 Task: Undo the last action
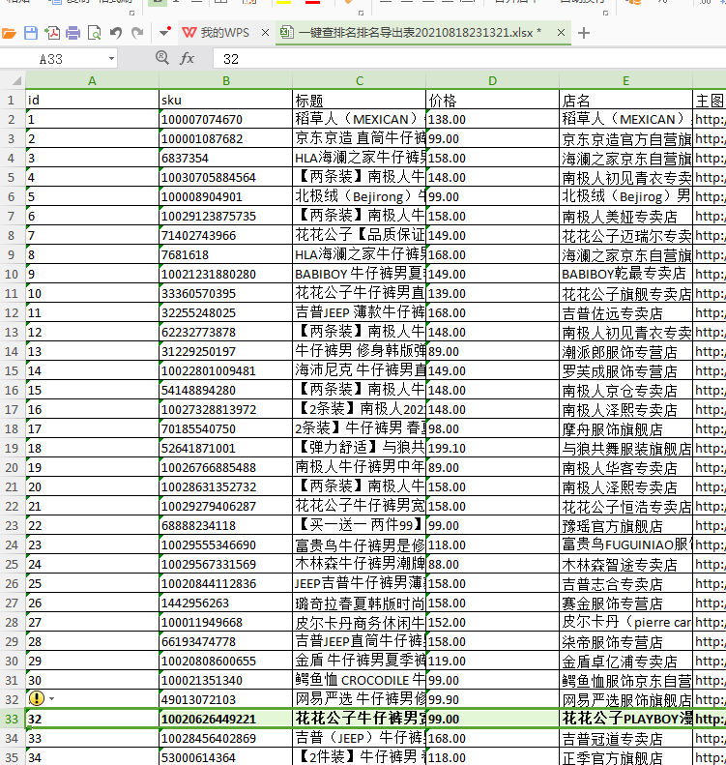tap(116, 33)
